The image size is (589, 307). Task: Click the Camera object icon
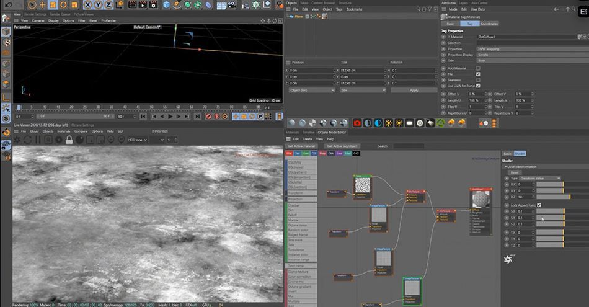232,5
